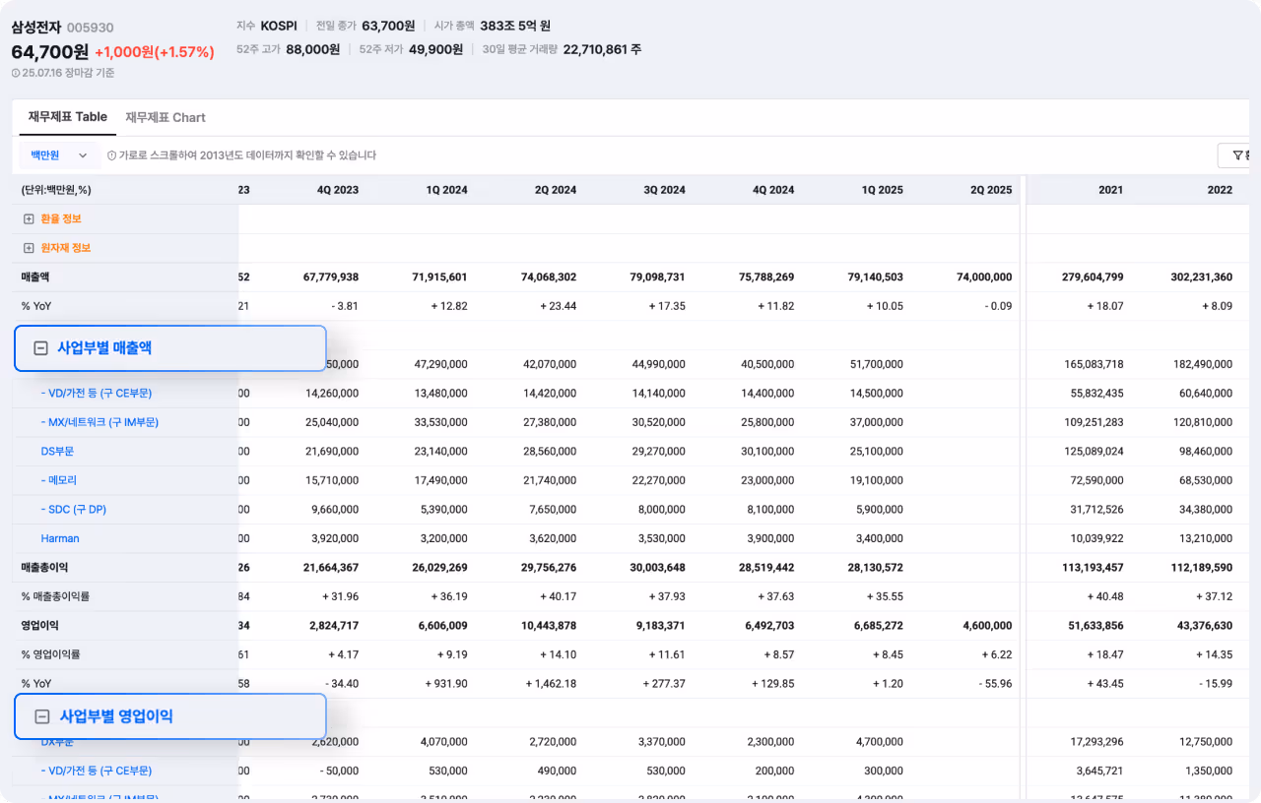Click the 383조 5억 원 market cap value
The width and height of the screenshot is (1261, 803).
click(515, 26)
